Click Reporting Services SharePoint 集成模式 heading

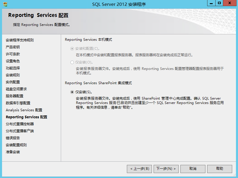pyautogui.click(x=98, y=83)
